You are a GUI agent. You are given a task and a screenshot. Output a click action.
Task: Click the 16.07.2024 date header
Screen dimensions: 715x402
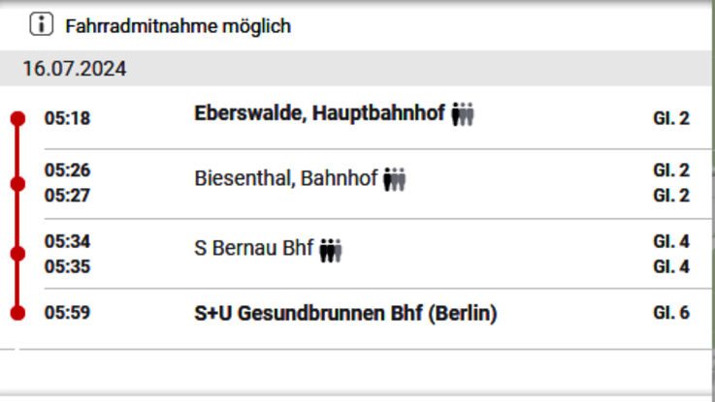coord(75,69)
